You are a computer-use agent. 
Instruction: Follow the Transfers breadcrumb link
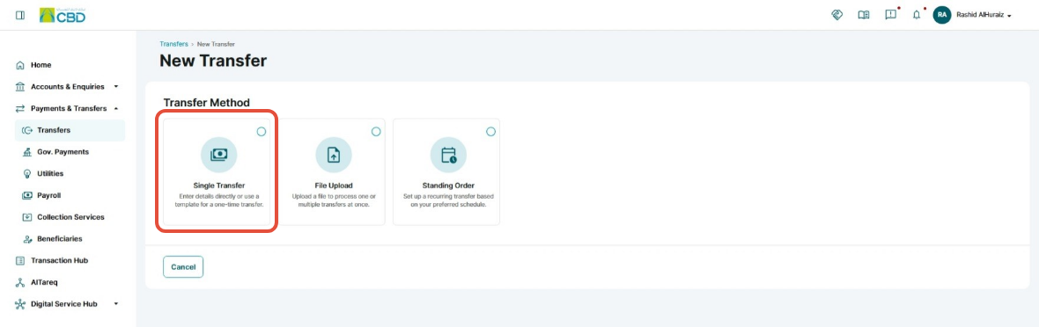173,44
